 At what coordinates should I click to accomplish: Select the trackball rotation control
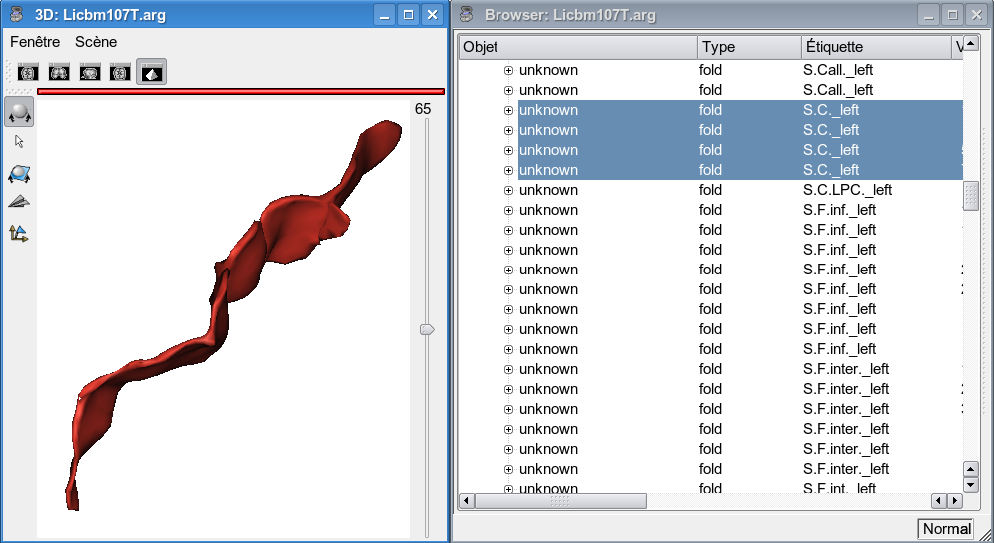pyautogui.click(x=20, y=112)
